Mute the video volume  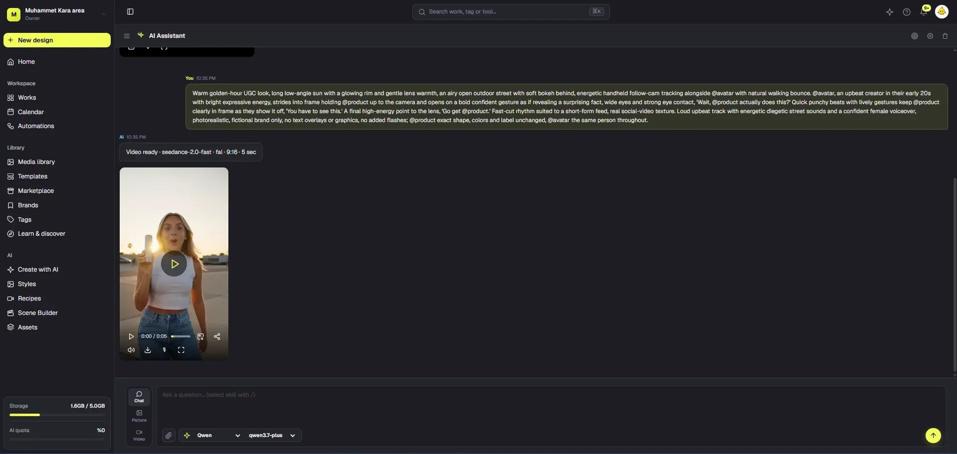click(x=131, y=350)
